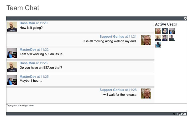Open Support Genius name link at 11:28

point(112,90)
